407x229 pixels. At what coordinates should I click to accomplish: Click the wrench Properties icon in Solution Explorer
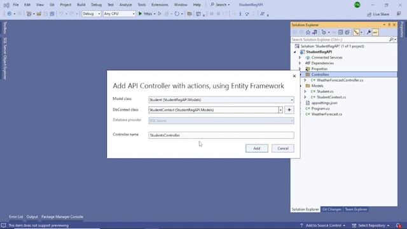pyautogui.click(x=369, y=32)
